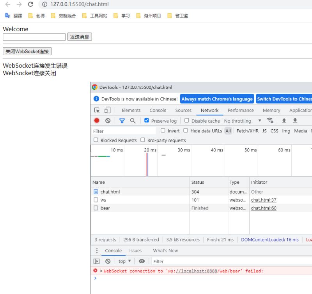Filter by Fetch/XHR type
Viewport: 312px width, 294px height.
(248, 131)
